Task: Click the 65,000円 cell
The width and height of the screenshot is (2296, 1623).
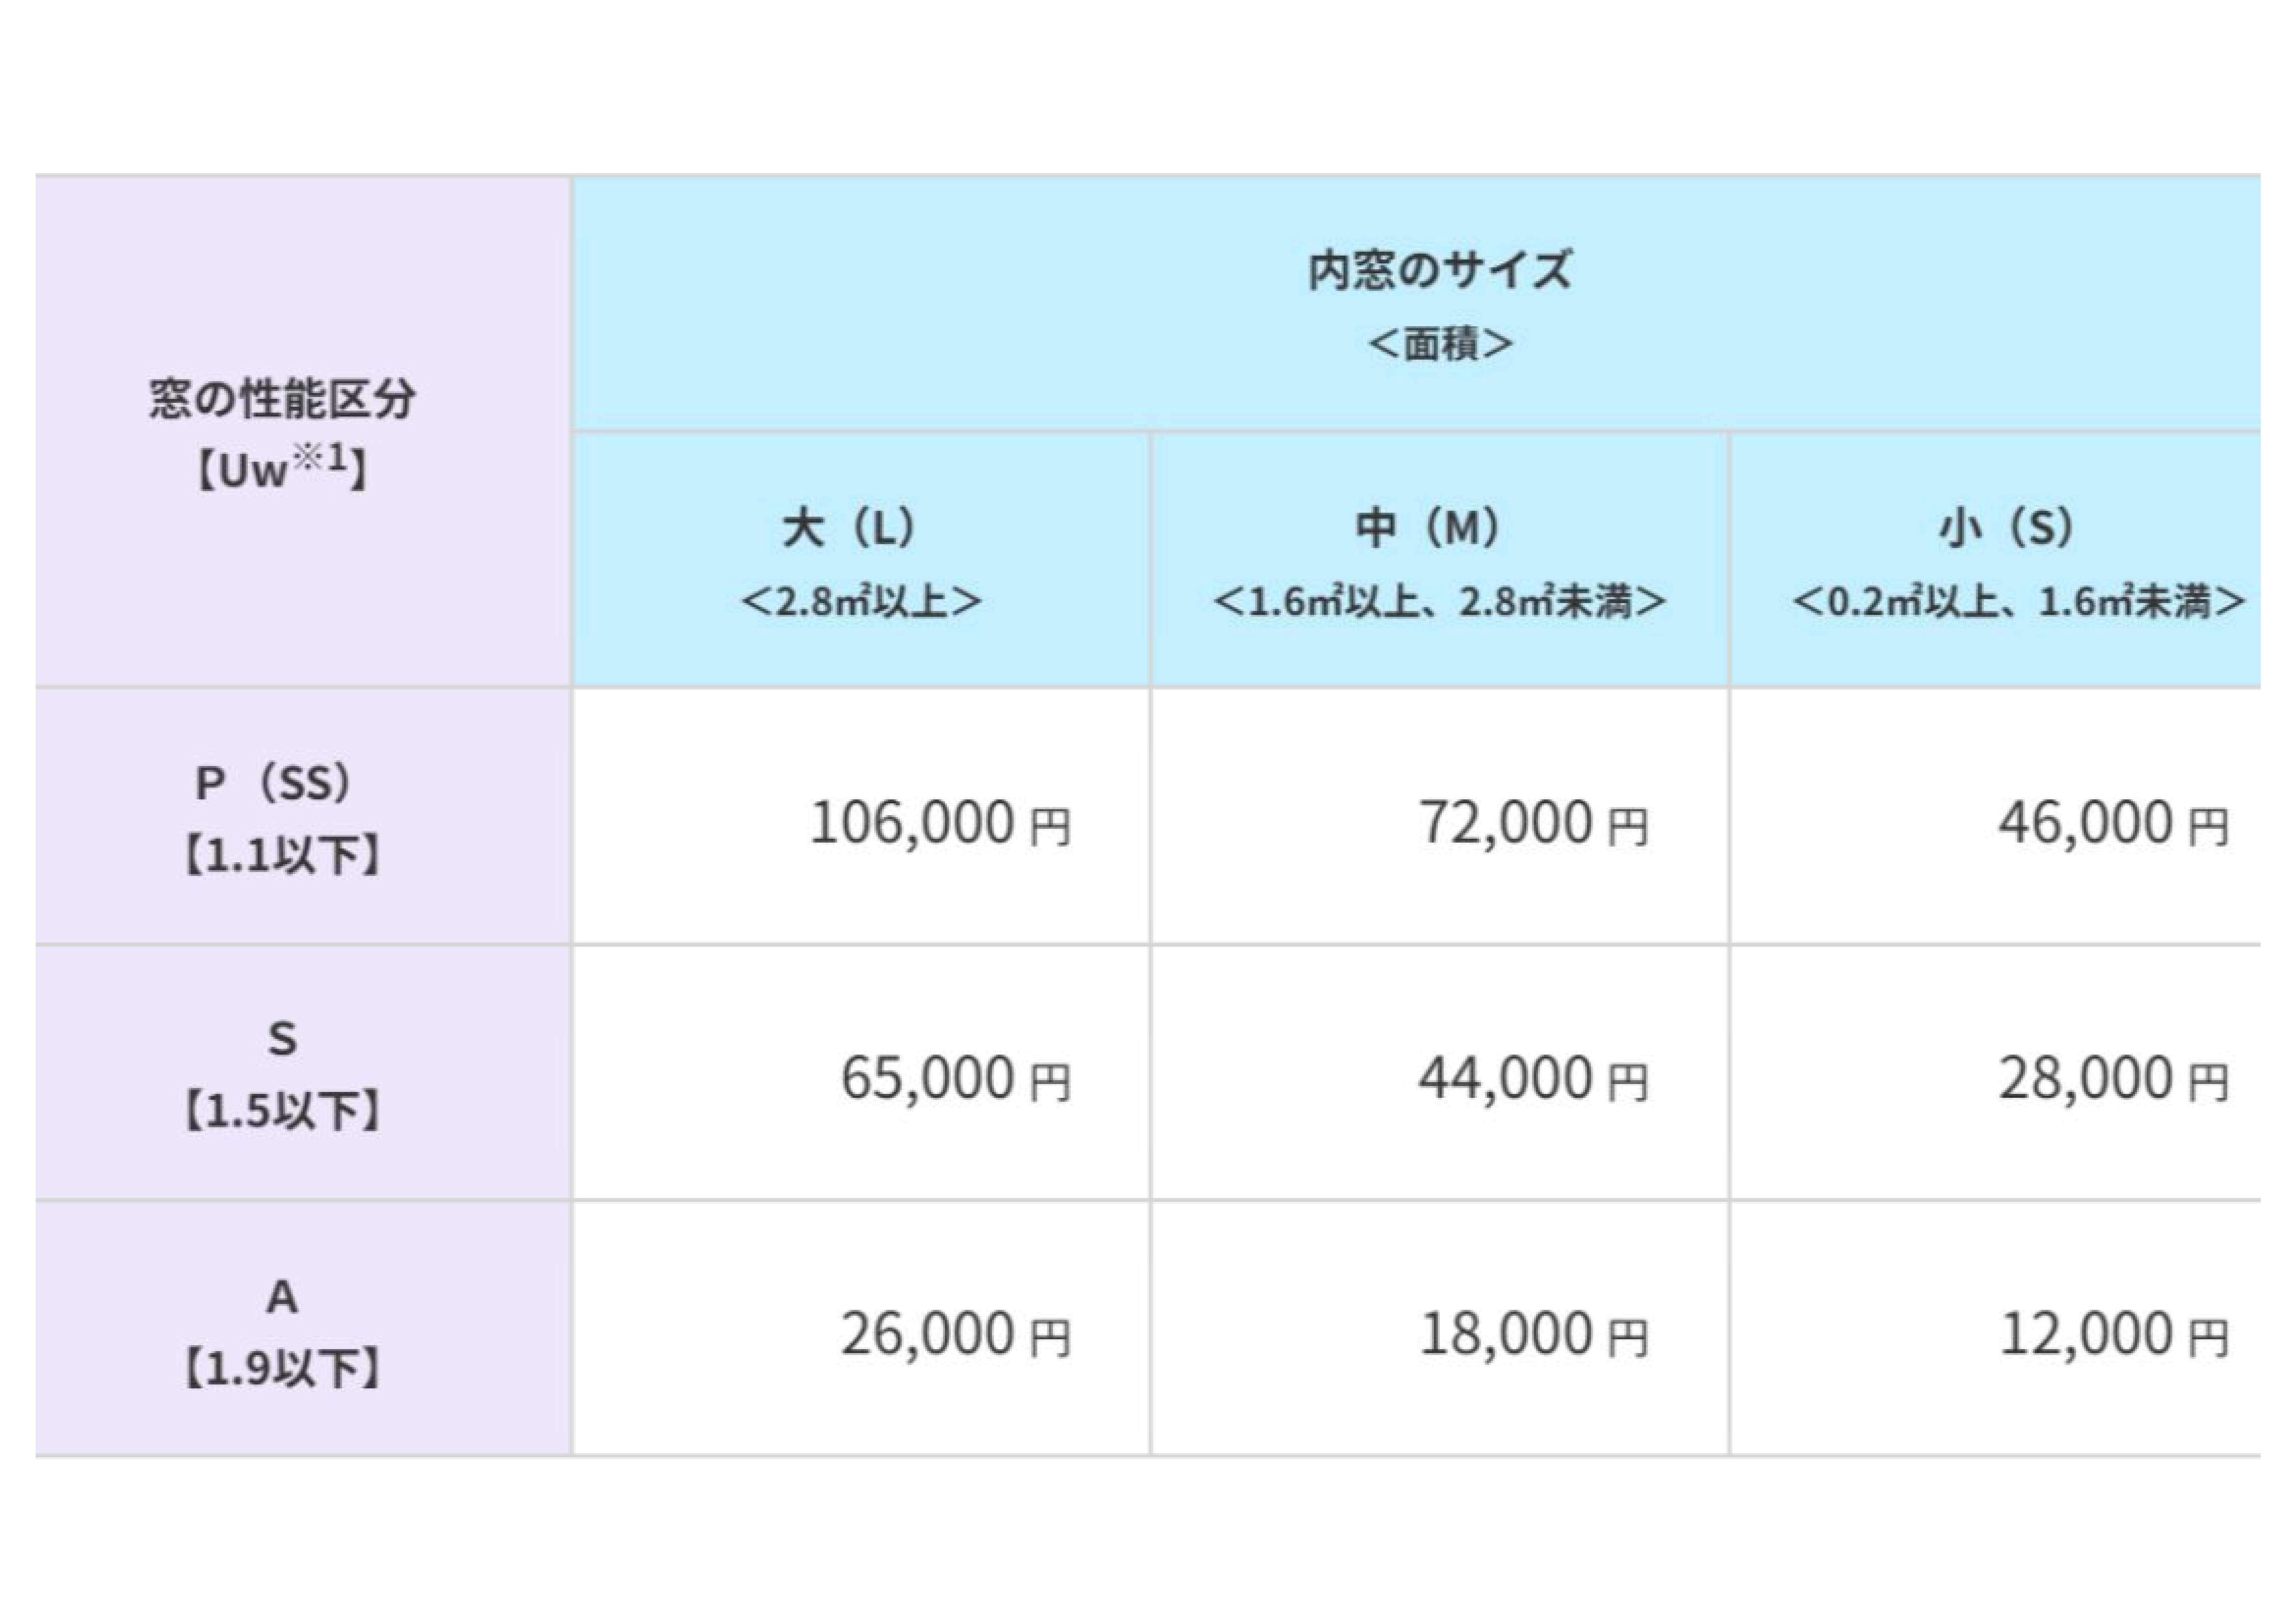Action: click(861, 1072)
